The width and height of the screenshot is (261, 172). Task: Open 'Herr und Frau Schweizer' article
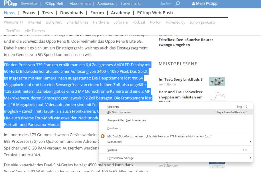click(181, 95)
